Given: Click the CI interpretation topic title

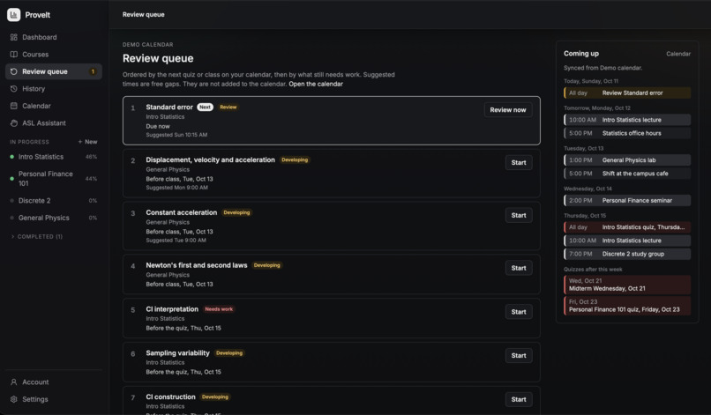Looking at the screenshot, I should (172, 309).
